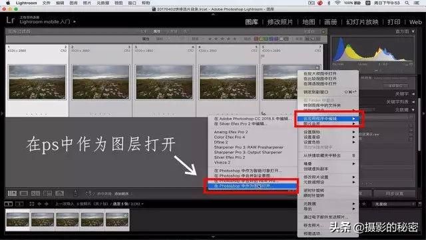Select the Painter spray can tool
Viewport: 426px width, 240px height.
point(75,193)
